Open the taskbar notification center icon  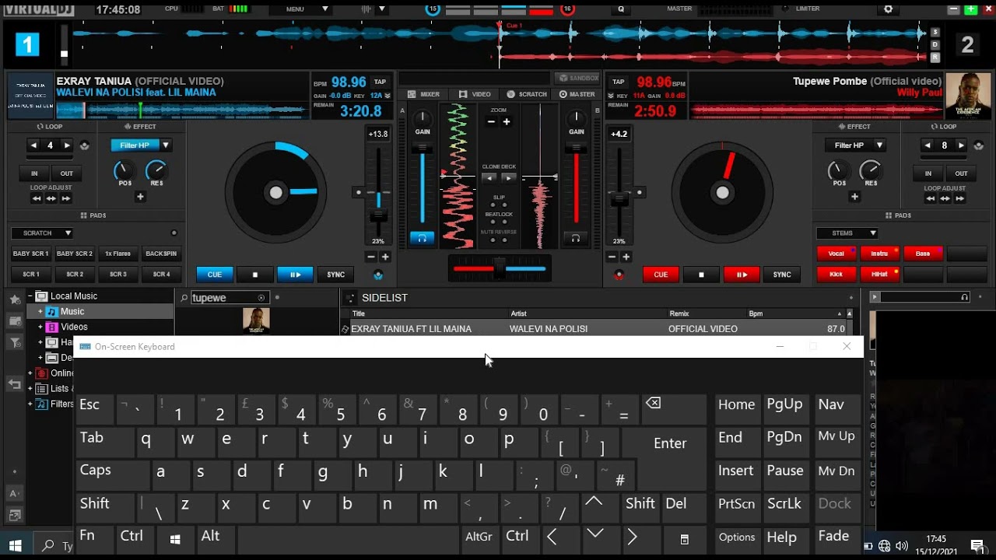pos(977,545)
